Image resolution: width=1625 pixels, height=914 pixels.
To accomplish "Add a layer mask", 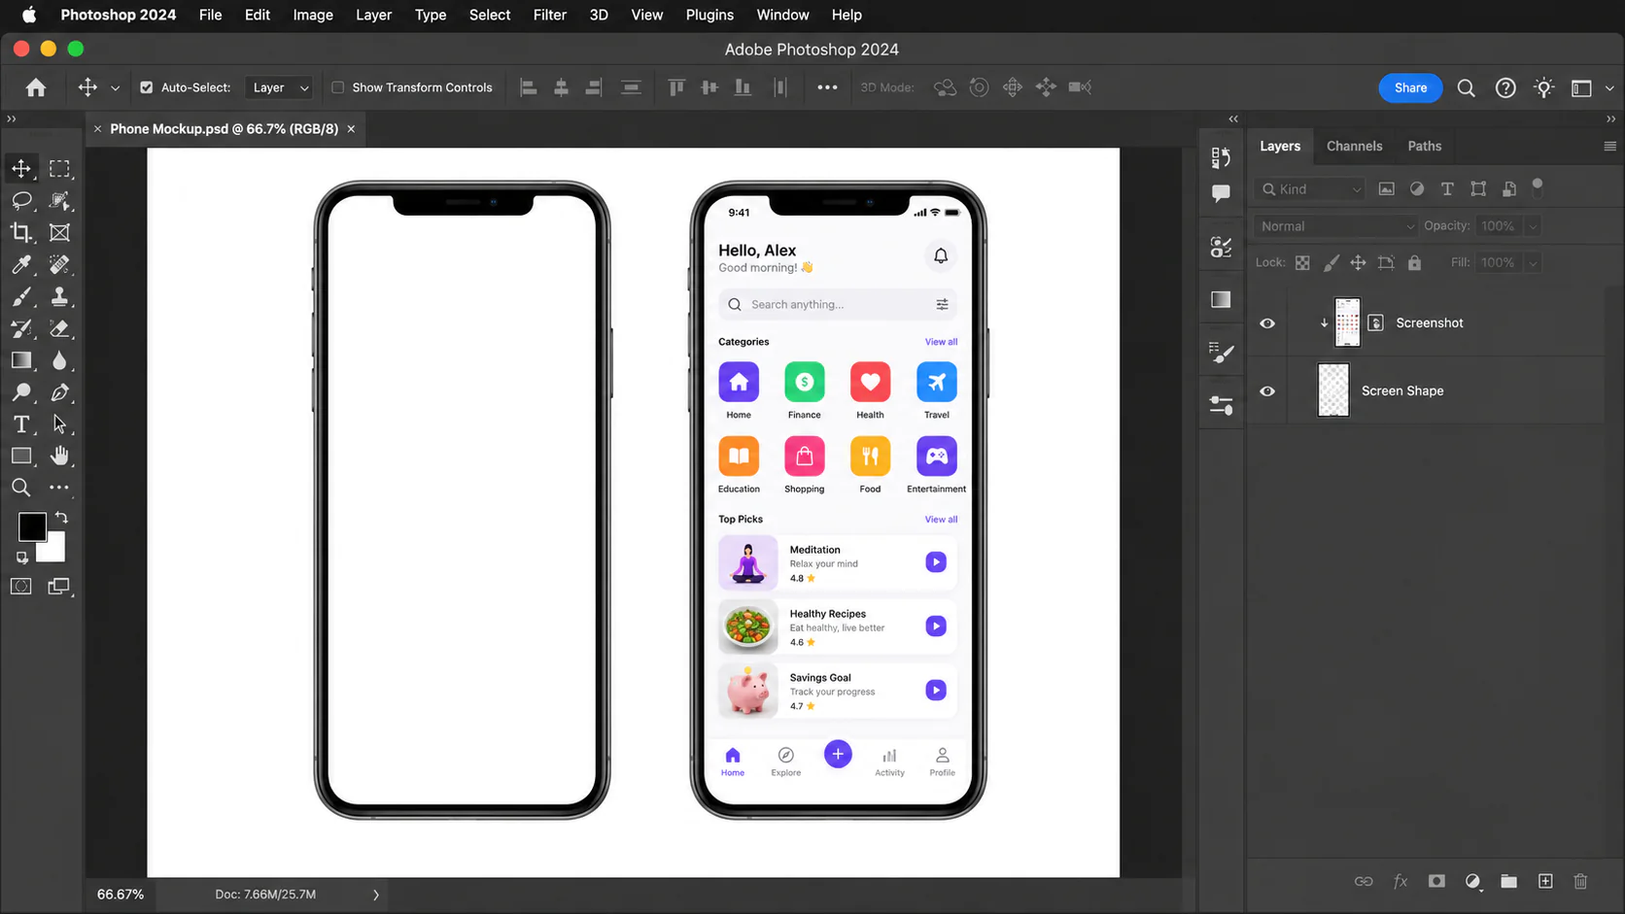I will [x=1436, y=881].
